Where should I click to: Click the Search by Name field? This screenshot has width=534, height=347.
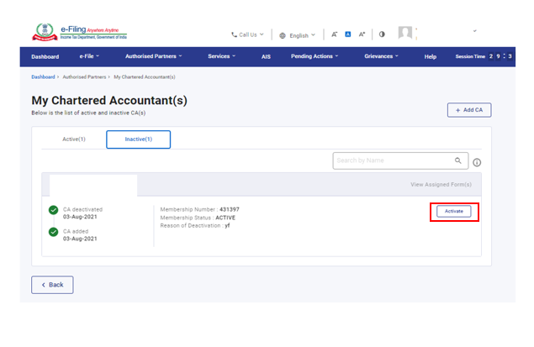coord(392,160)
